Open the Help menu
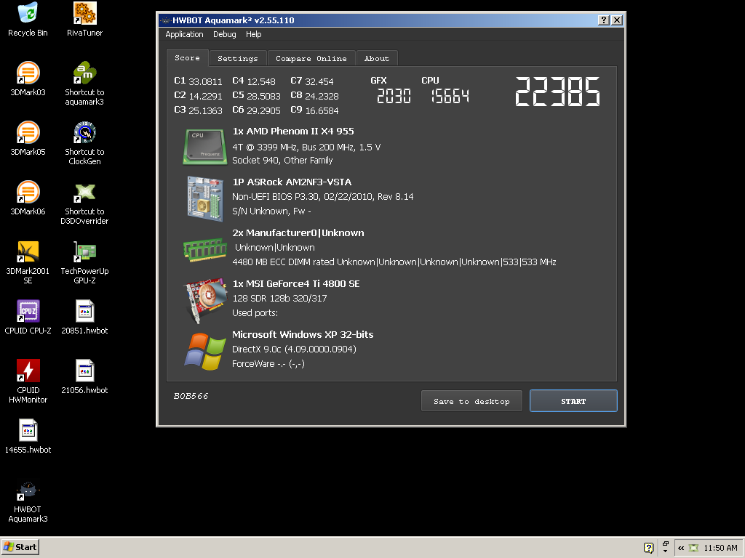The height and width of the screenshot is (558, 745). [254, 34]
